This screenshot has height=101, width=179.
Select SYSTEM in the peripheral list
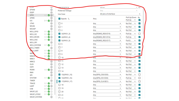[33, 78]
